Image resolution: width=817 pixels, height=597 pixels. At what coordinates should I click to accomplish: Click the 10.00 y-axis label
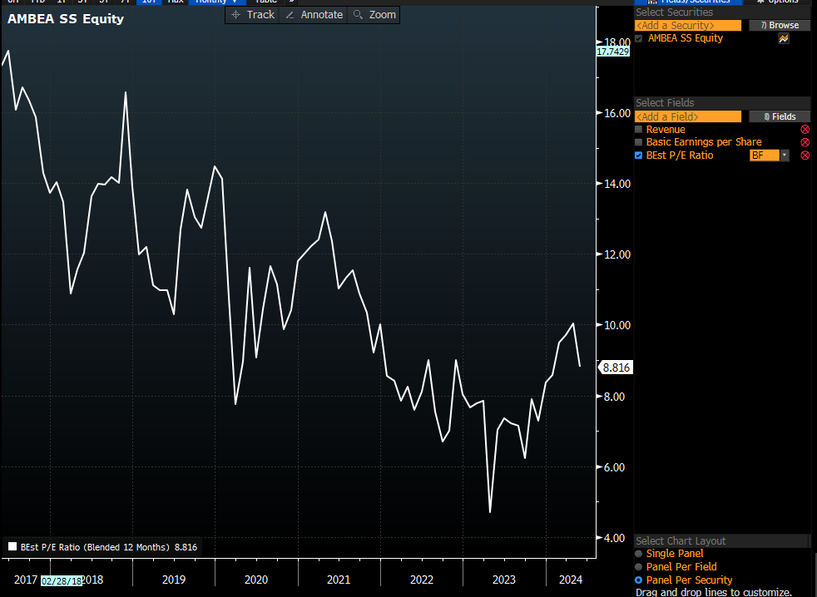(x=617, y=325)
